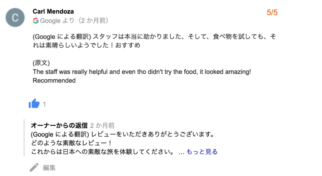This screenshot has height=176, width=322.
Task: Click the blue thumbs-up like icon
Action: coord(34,103)
